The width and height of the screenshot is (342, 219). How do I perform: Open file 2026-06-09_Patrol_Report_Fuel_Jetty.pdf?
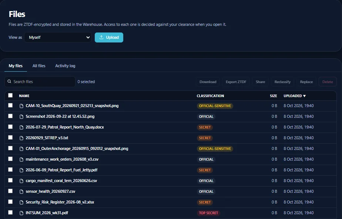(61, 170)
